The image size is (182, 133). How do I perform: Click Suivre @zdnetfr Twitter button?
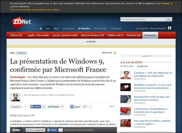(x=35, y=130)
